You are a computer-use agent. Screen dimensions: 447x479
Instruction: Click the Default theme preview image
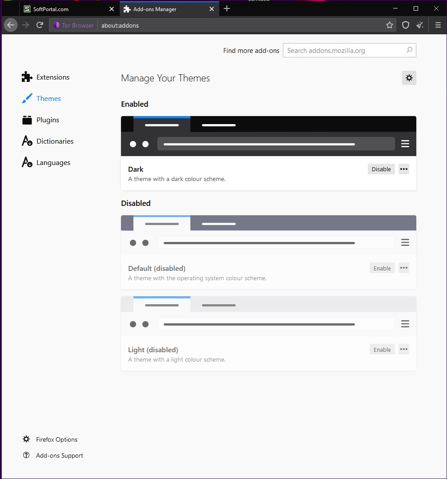pos(269,235)
